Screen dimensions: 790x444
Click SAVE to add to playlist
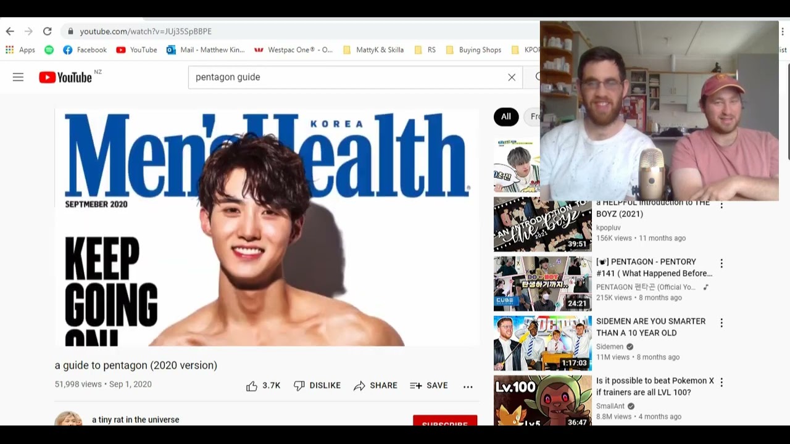(x=429, y=385)
